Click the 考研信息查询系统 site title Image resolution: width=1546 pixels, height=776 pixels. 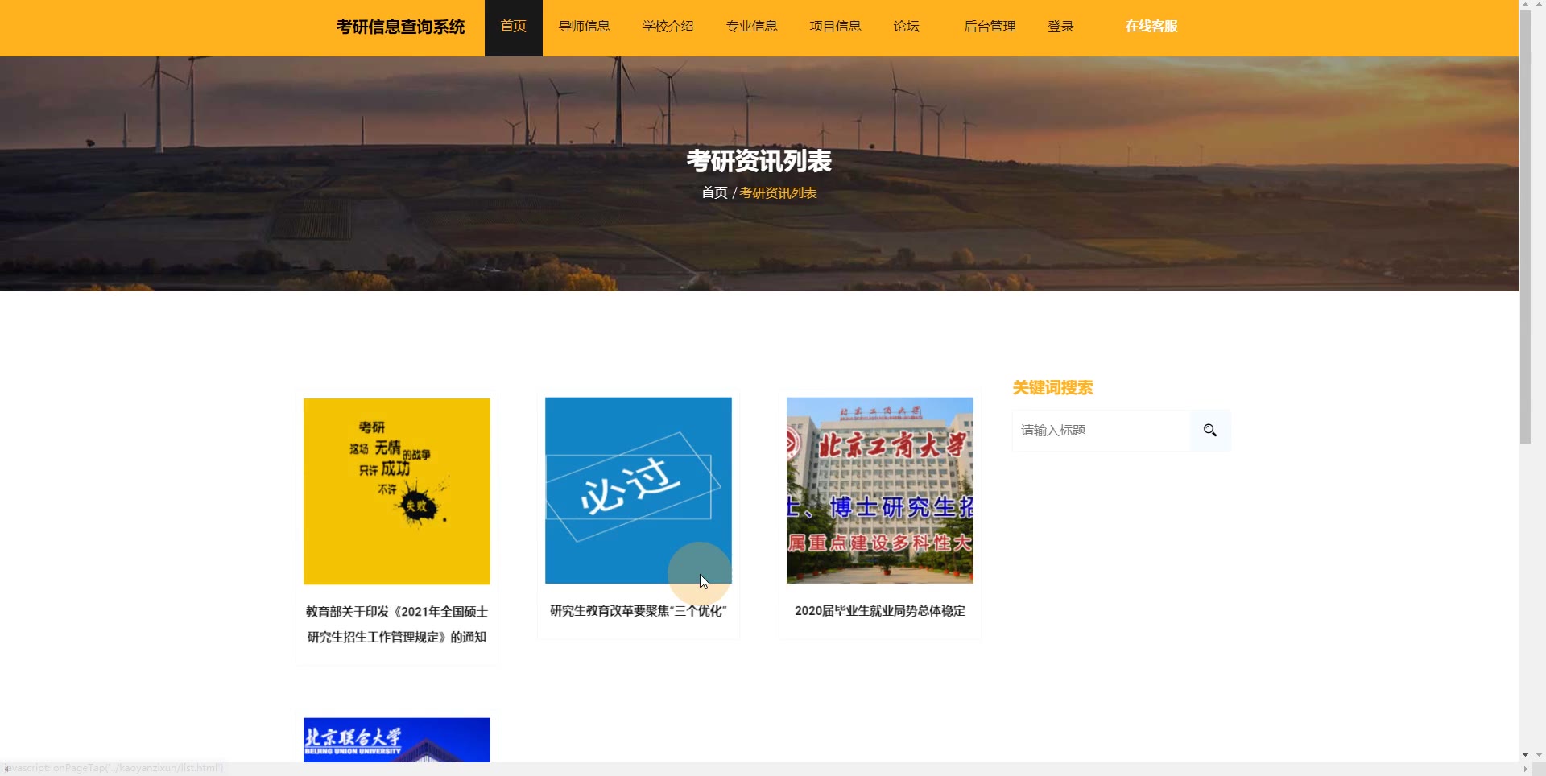point(400,27)
